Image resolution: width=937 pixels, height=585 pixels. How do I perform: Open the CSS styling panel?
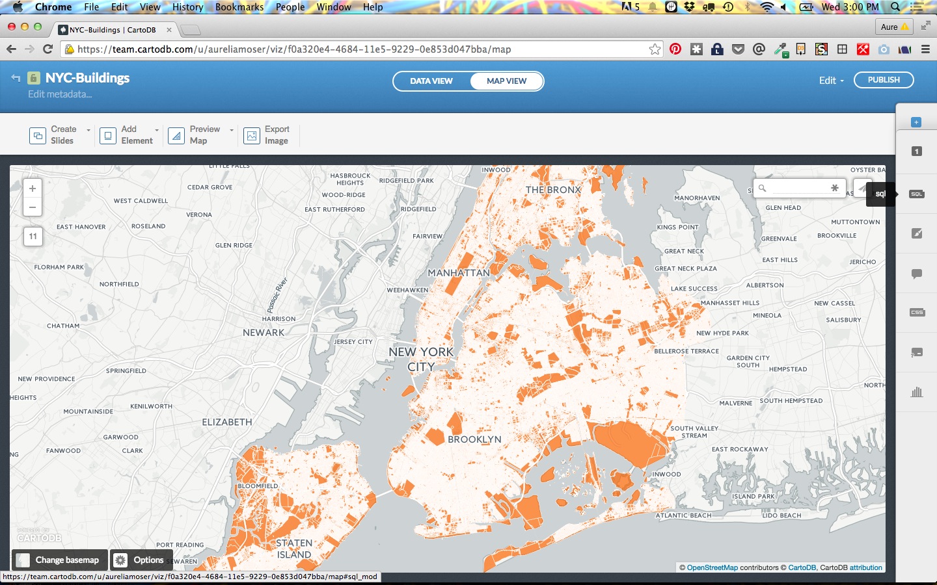tap(916, 313)
